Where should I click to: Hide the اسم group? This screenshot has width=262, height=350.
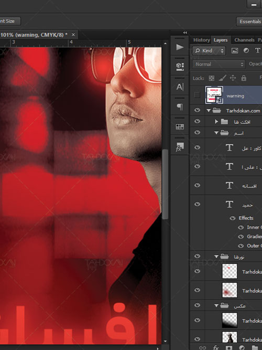[197, 132]
